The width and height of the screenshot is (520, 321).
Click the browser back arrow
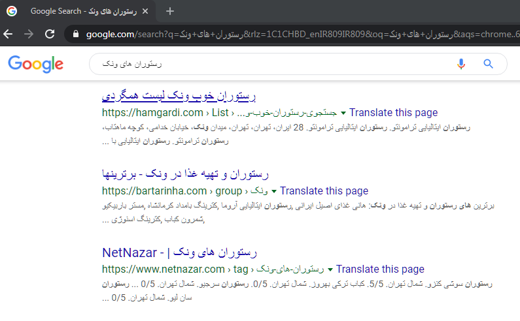tap(8, 34)
